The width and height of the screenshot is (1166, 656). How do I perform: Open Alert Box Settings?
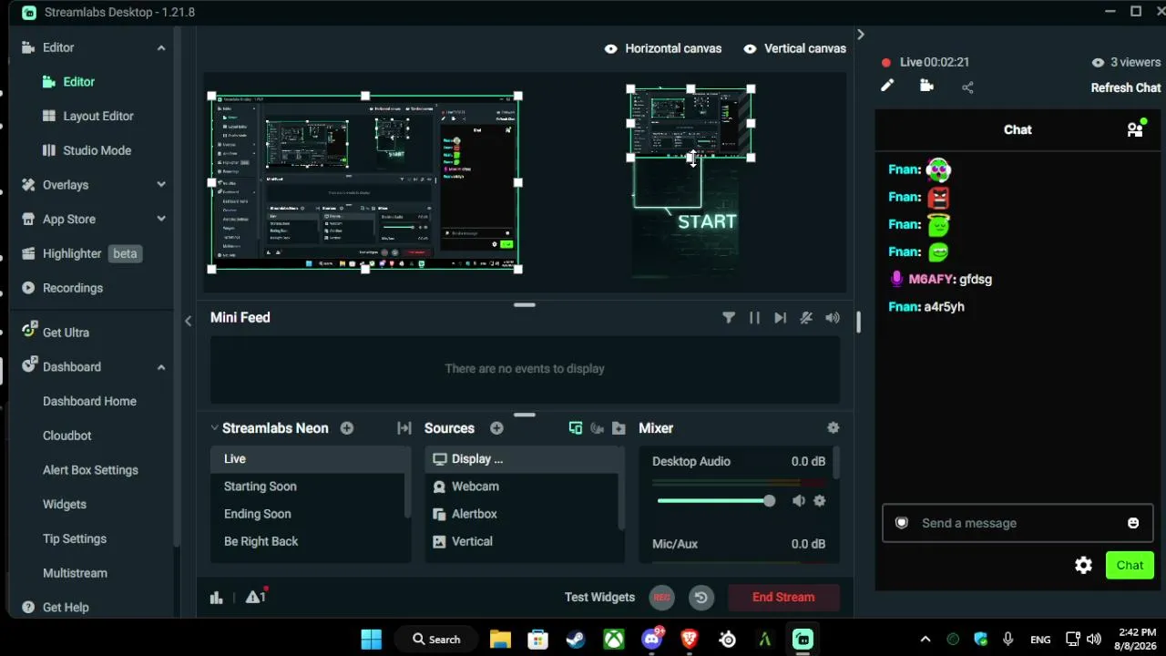[91, 470]
